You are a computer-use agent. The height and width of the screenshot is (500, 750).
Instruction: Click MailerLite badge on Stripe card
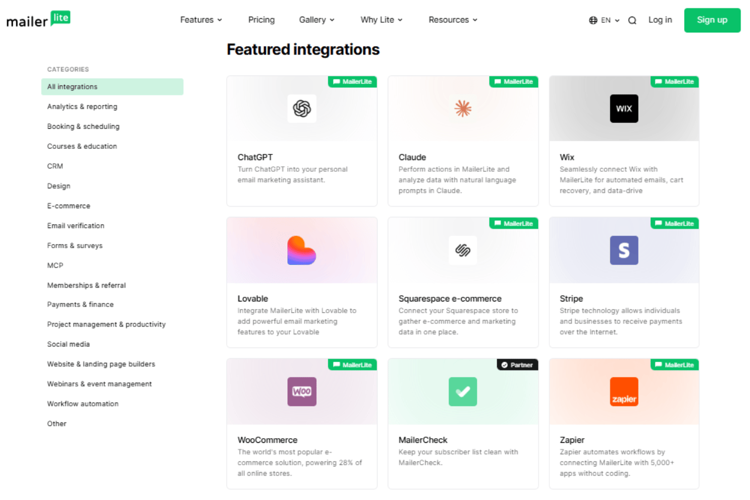click(674, 223)
